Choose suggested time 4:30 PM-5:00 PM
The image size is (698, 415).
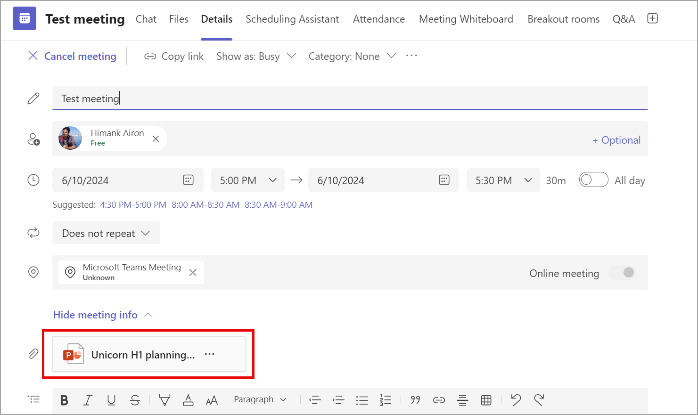coord(133,204)
